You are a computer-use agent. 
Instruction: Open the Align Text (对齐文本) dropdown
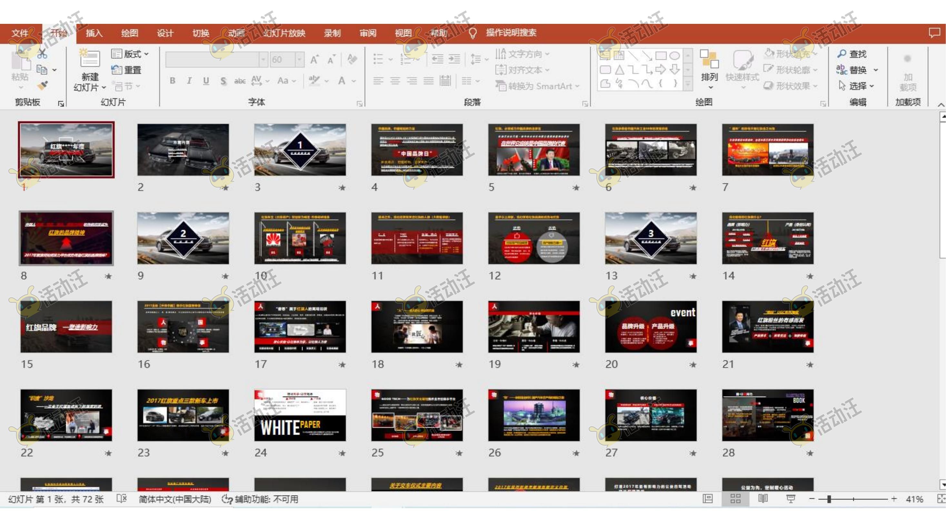tap(522, 70)
